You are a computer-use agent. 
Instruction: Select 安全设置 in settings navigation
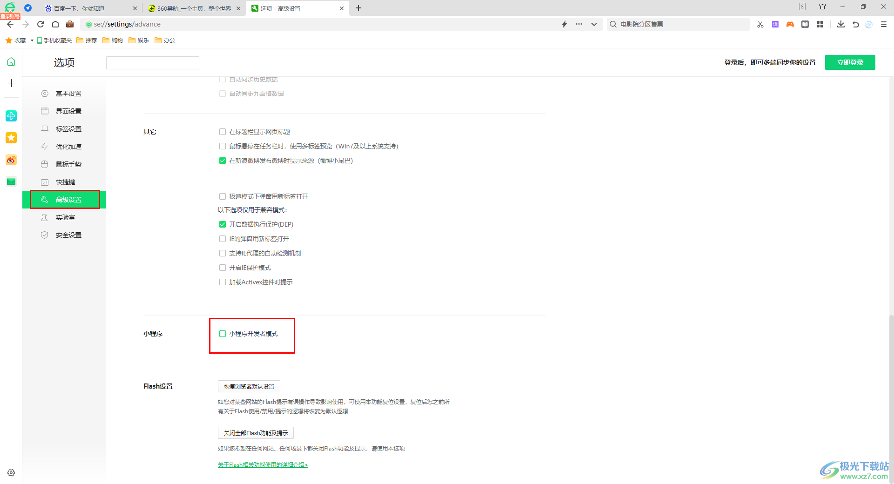64,235
